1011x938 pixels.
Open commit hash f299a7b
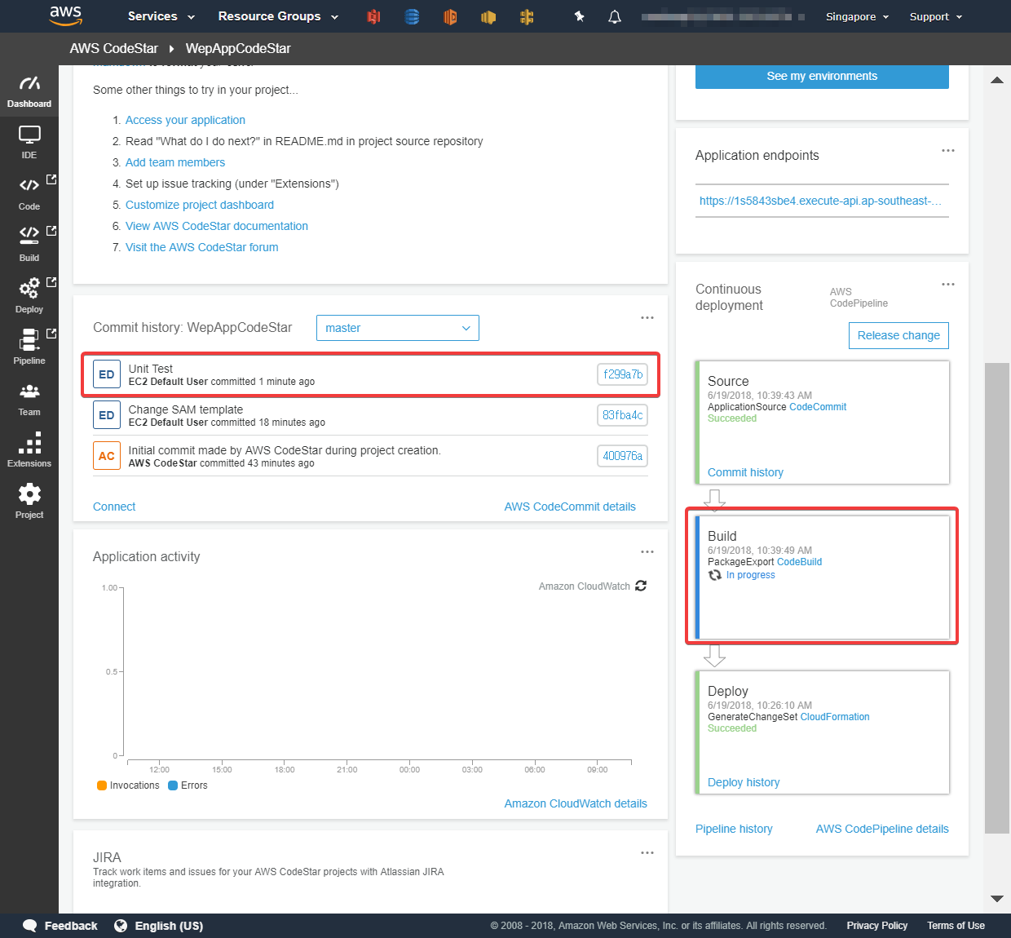[623, 374]
